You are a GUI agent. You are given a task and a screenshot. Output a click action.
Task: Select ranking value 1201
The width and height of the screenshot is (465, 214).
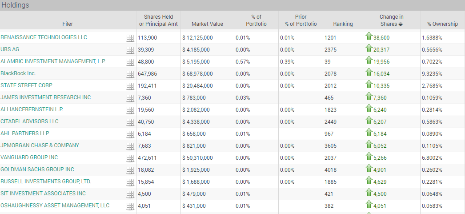click(330, 38)
